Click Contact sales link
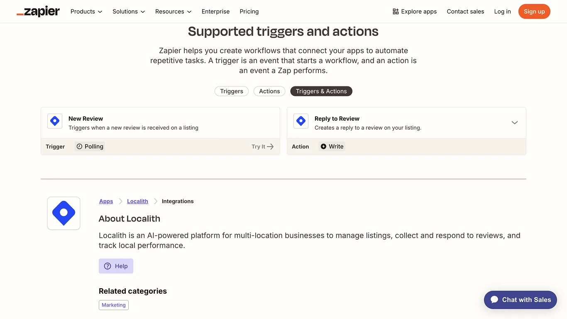Viewport: 567px width, 319px height. point(465,12)
